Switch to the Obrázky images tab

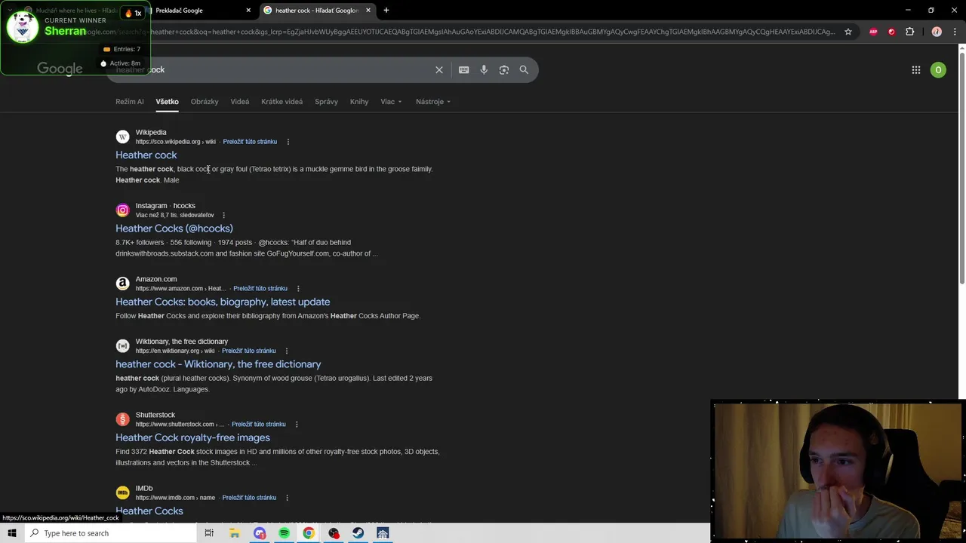(205, 102)
